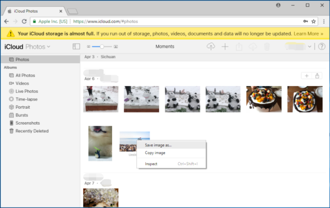The image size is (330, 208).
Task: Choose Save image as... from context menu
Action: [x=171, y=145]
